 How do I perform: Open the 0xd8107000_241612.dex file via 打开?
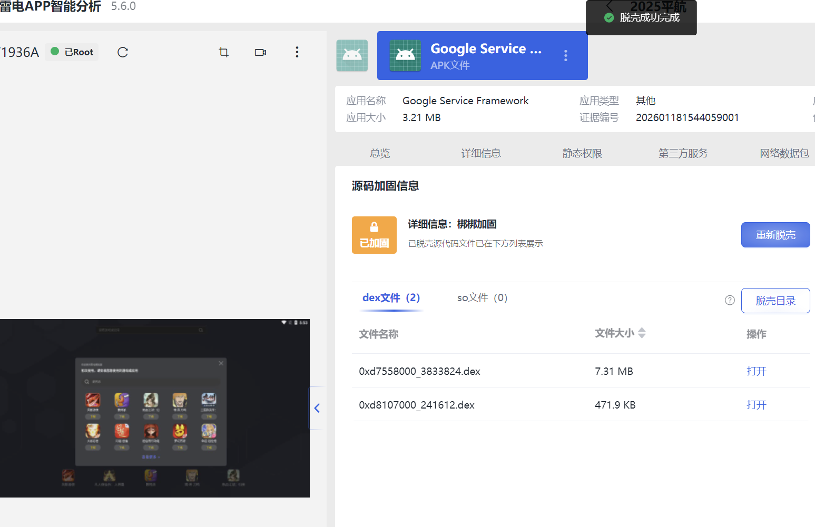(x=757, y=405)
